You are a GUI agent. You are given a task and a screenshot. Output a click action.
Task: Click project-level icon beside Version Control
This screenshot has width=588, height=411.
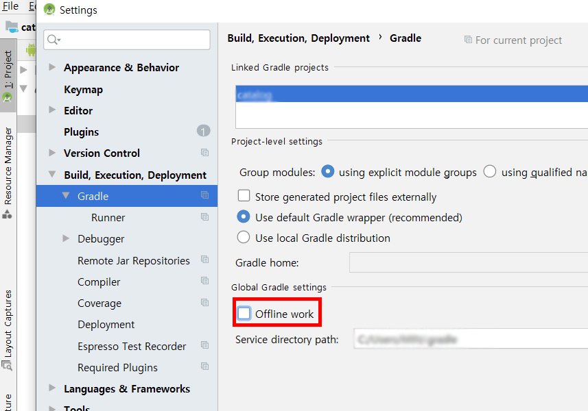pyautogui.click(x=204, y=152)
